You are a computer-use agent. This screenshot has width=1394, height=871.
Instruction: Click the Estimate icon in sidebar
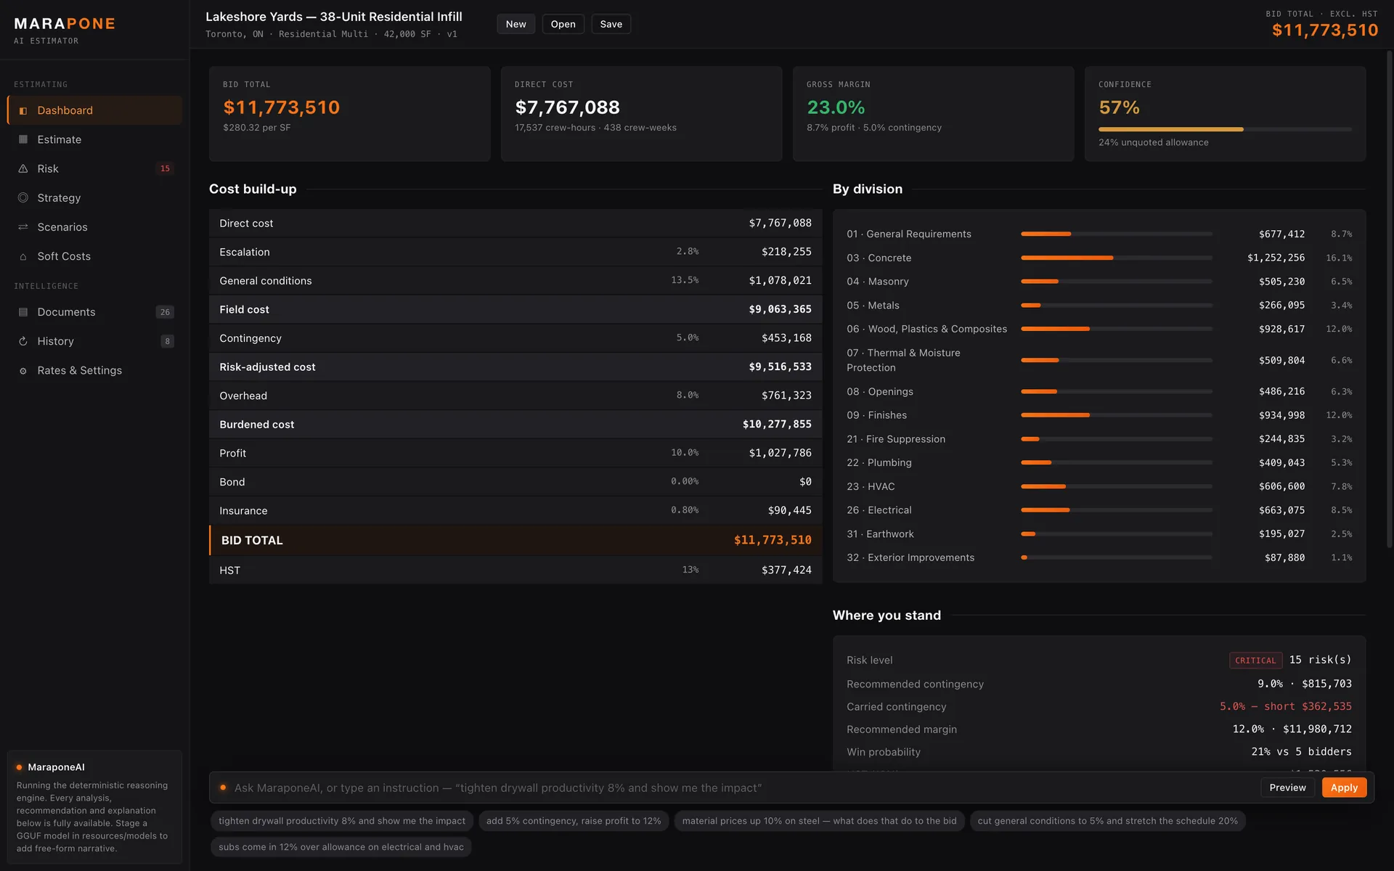coord(23,139)
